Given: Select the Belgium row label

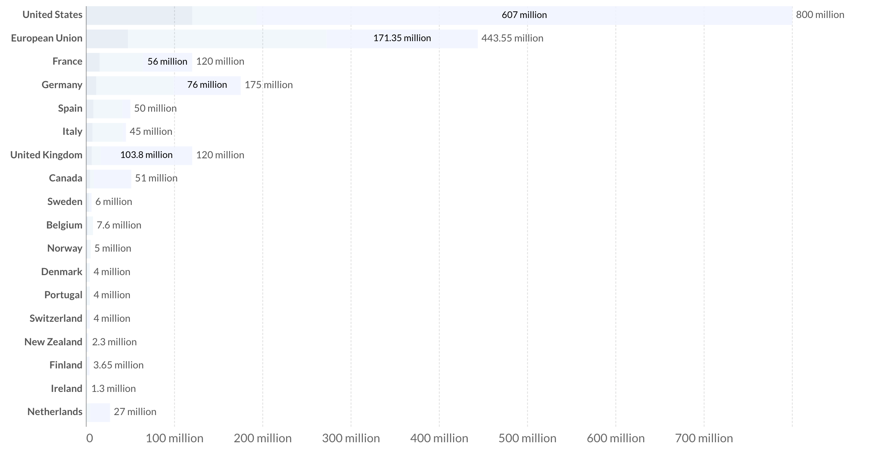Looking at the screenshot, I should click(x=64, y=225).
